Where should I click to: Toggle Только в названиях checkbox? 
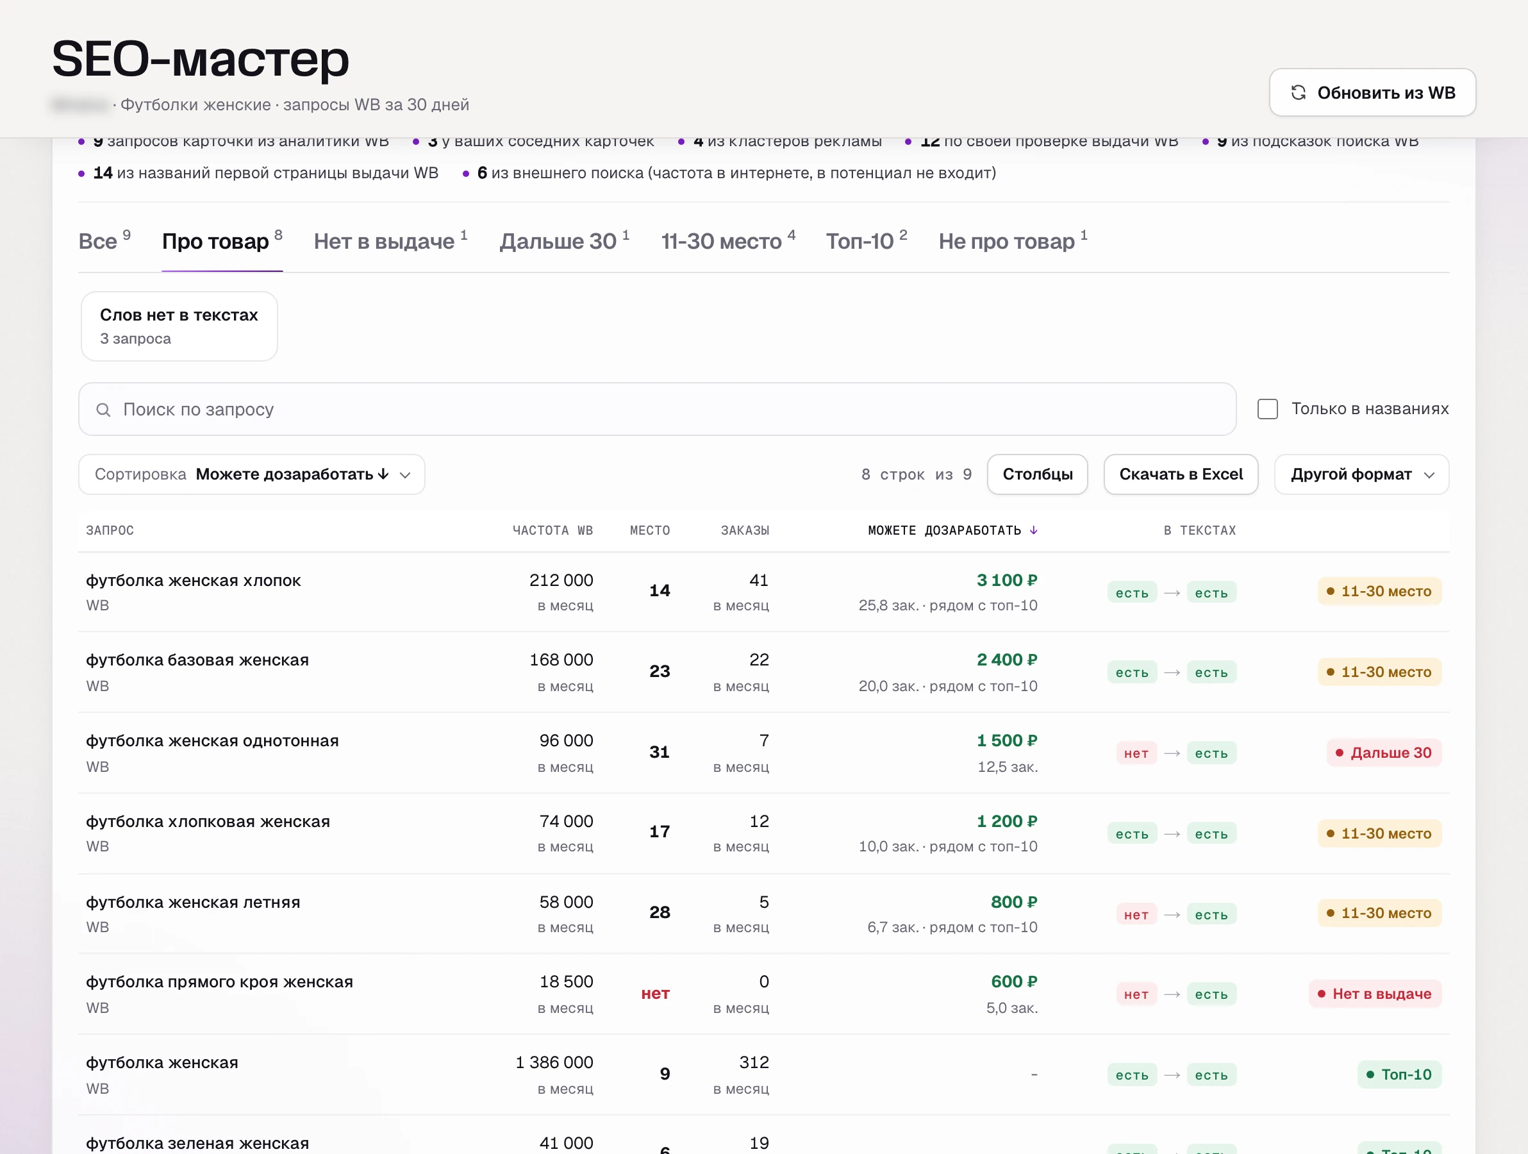1267,409
